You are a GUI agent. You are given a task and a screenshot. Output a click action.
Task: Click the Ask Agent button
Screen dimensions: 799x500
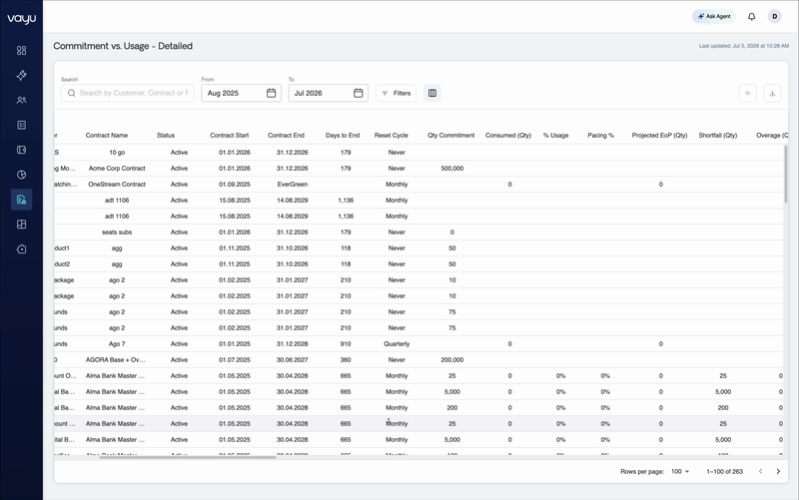coord(714,16)
